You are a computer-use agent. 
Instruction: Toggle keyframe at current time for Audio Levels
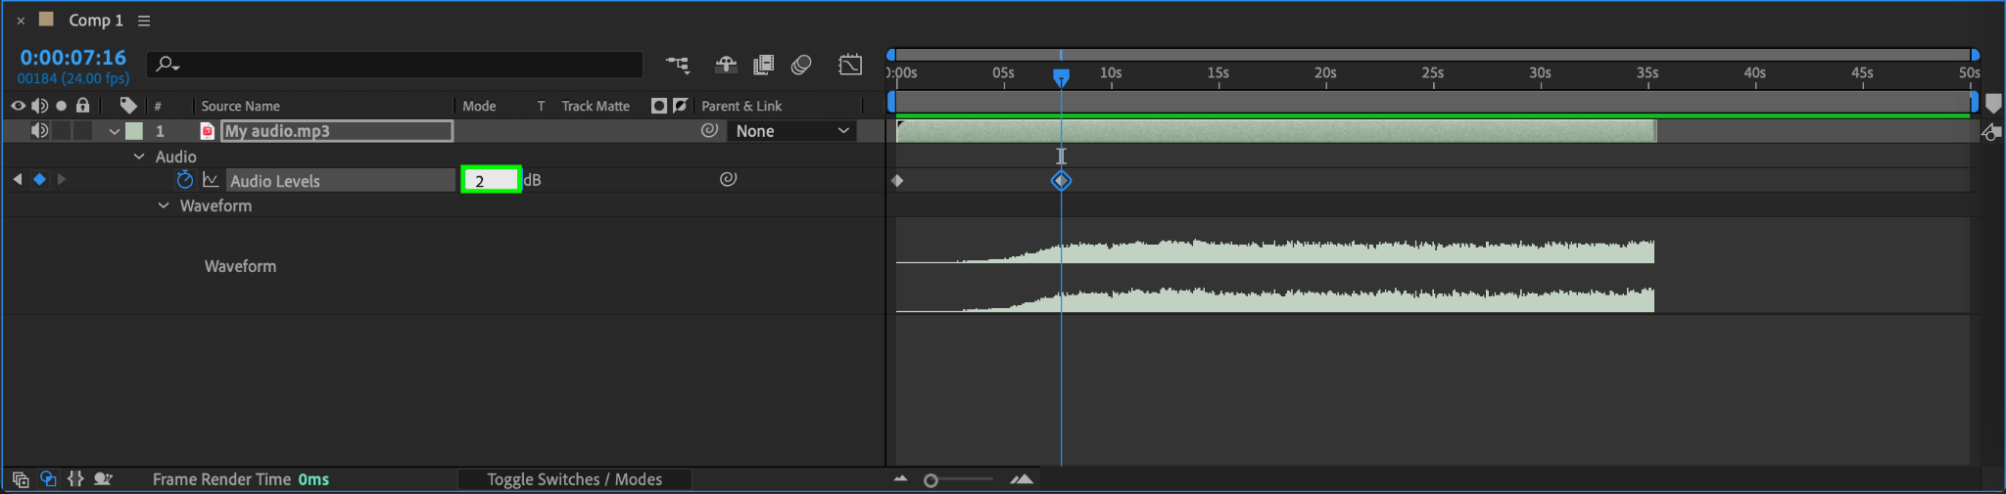(39, 179)
